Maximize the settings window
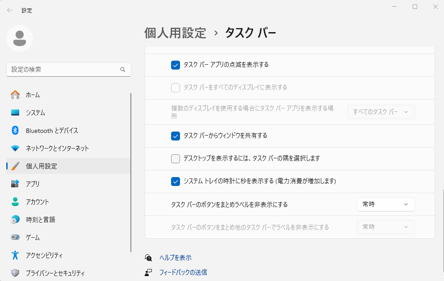 point(415,7)
